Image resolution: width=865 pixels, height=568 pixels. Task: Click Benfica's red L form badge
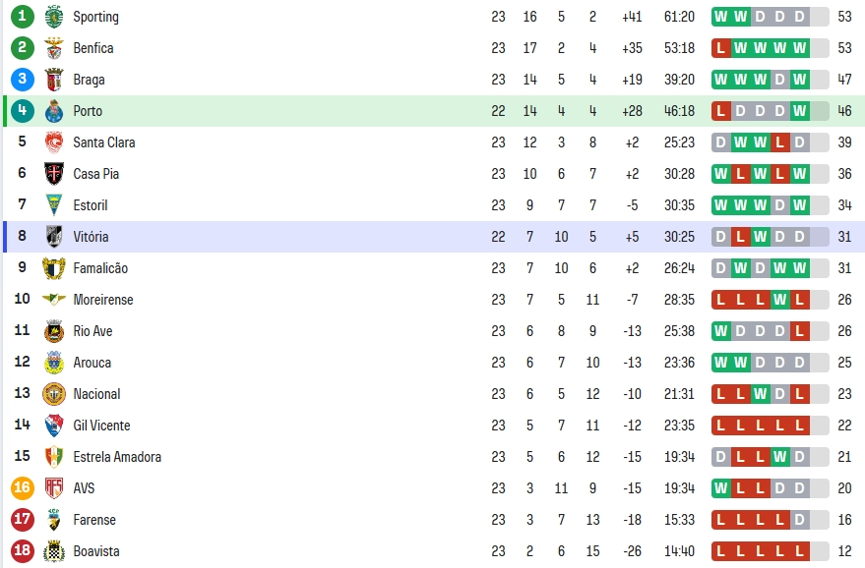720,48
